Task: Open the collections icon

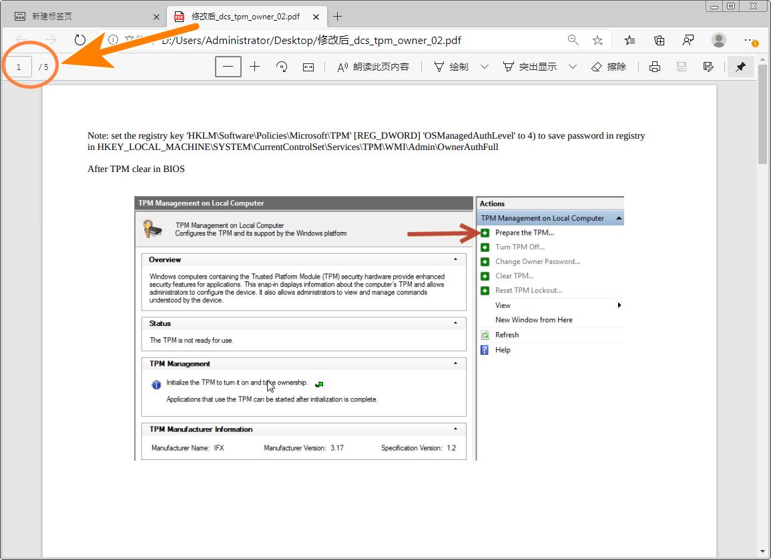Action: [x=659, y=40]
